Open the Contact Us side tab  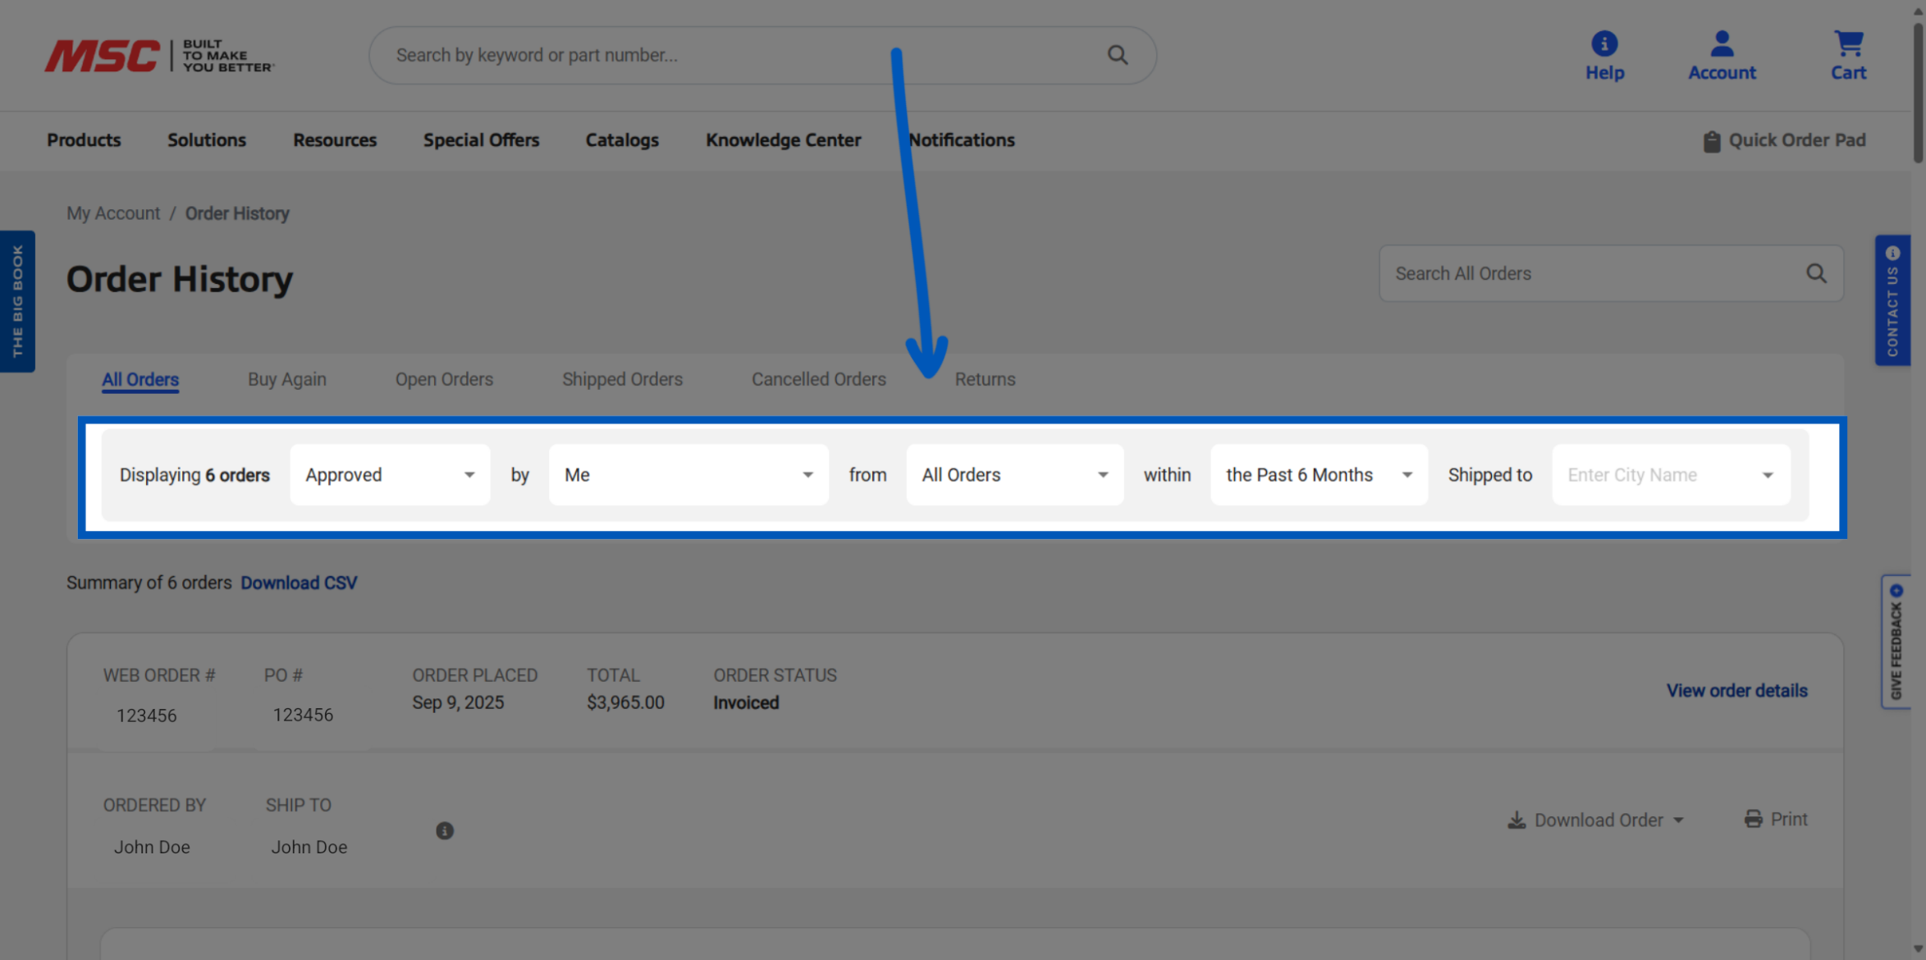tap(1892, 300)
